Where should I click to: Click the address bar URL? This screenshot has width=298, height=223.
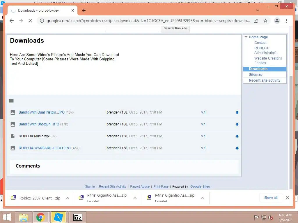(x=148, y=21)
